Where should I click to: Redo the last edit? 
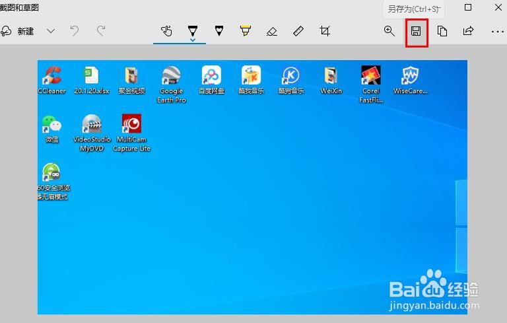101,31
